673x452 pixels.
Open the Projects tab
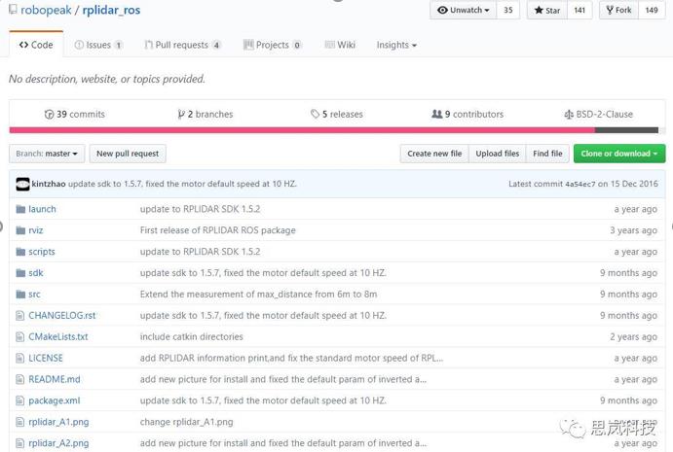coord(273,45)
